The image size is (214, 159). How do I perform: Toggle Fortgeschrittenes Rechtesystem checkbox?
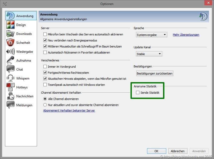coord(45,72)
